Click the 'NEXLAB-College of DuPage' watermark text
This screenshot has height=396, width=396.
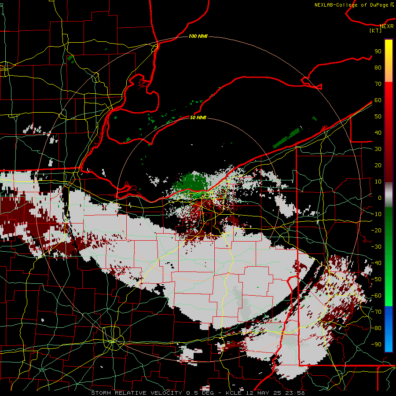coord(351,5)
